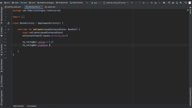Click AppCompatActivity in class declaration
This screenshot has height=108, width=192.
[x=48, y=23]
